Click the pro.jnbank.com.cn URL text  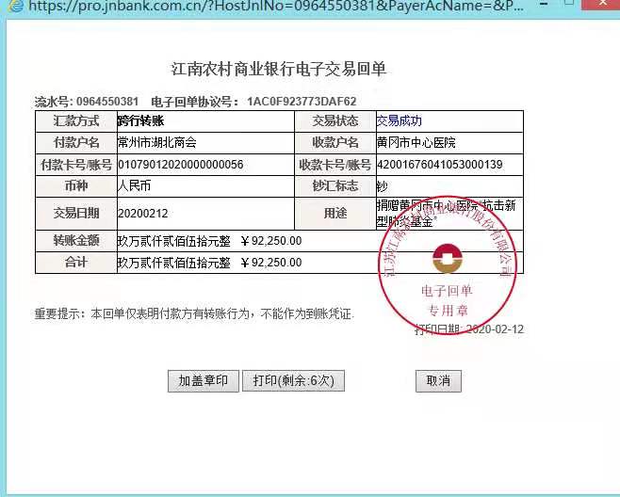tap(275, 7)
